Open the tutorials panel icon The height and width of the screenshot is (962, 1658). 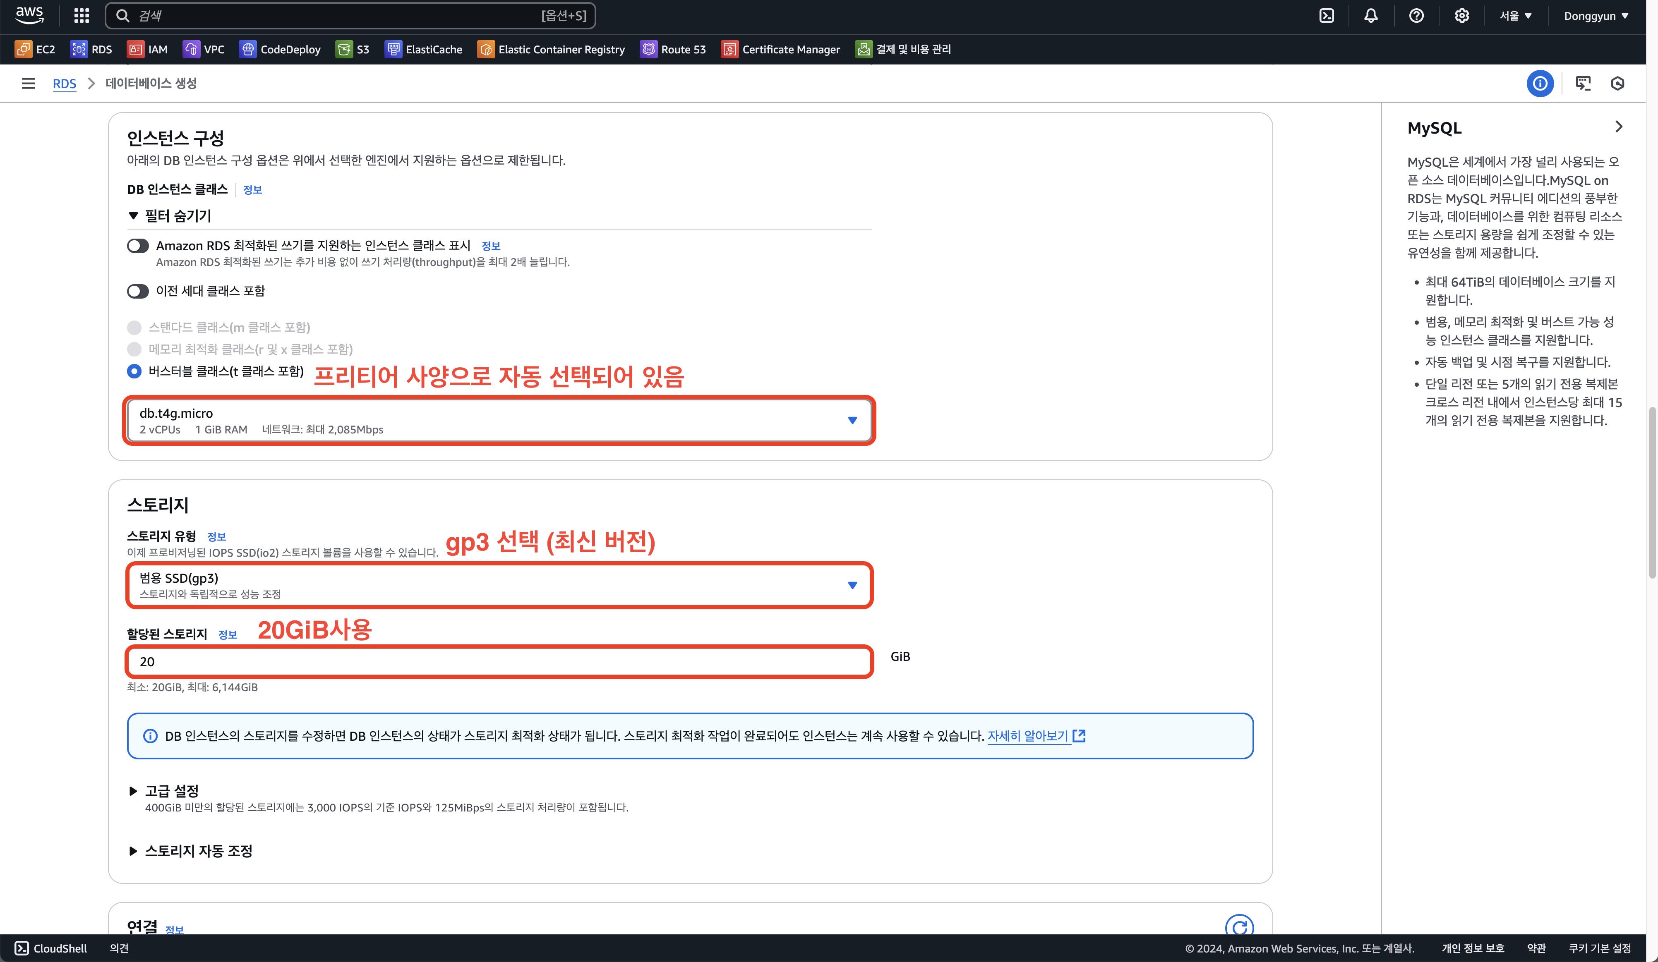coord(1583,84)
